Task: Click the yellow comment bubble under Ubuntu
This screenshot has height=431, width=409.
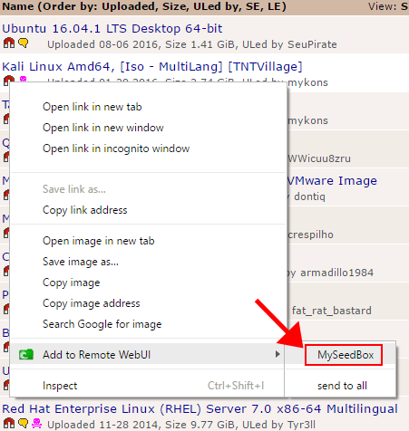Action: 24,43
